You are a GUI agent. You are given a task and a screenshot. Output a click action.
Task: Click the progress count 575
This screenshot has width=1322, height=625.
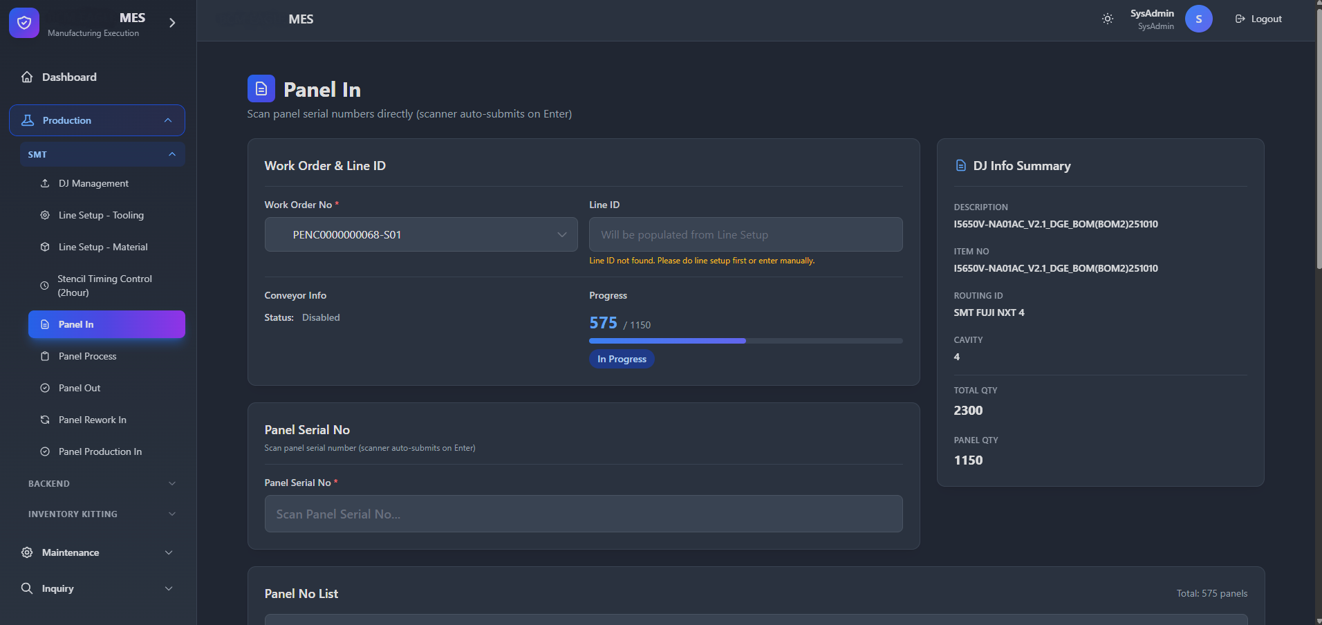point(603,323)
